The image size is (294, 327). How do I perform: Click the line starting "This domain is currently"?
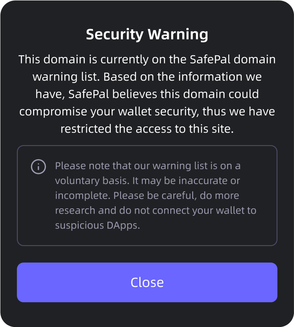click(147, 59)
